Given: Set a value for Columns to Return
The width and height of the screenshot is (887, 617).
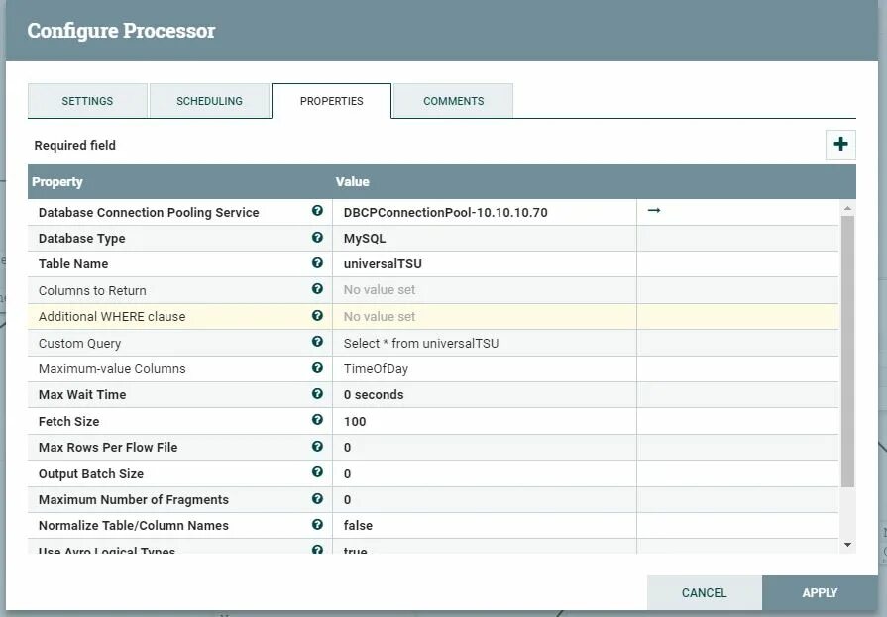Looking at the screenshot, I should (x=485, y=290).
